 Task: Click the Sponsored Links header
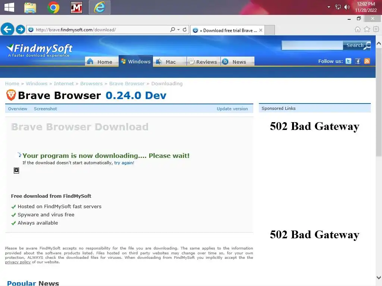pyautogui.click(x=314, y=108)
